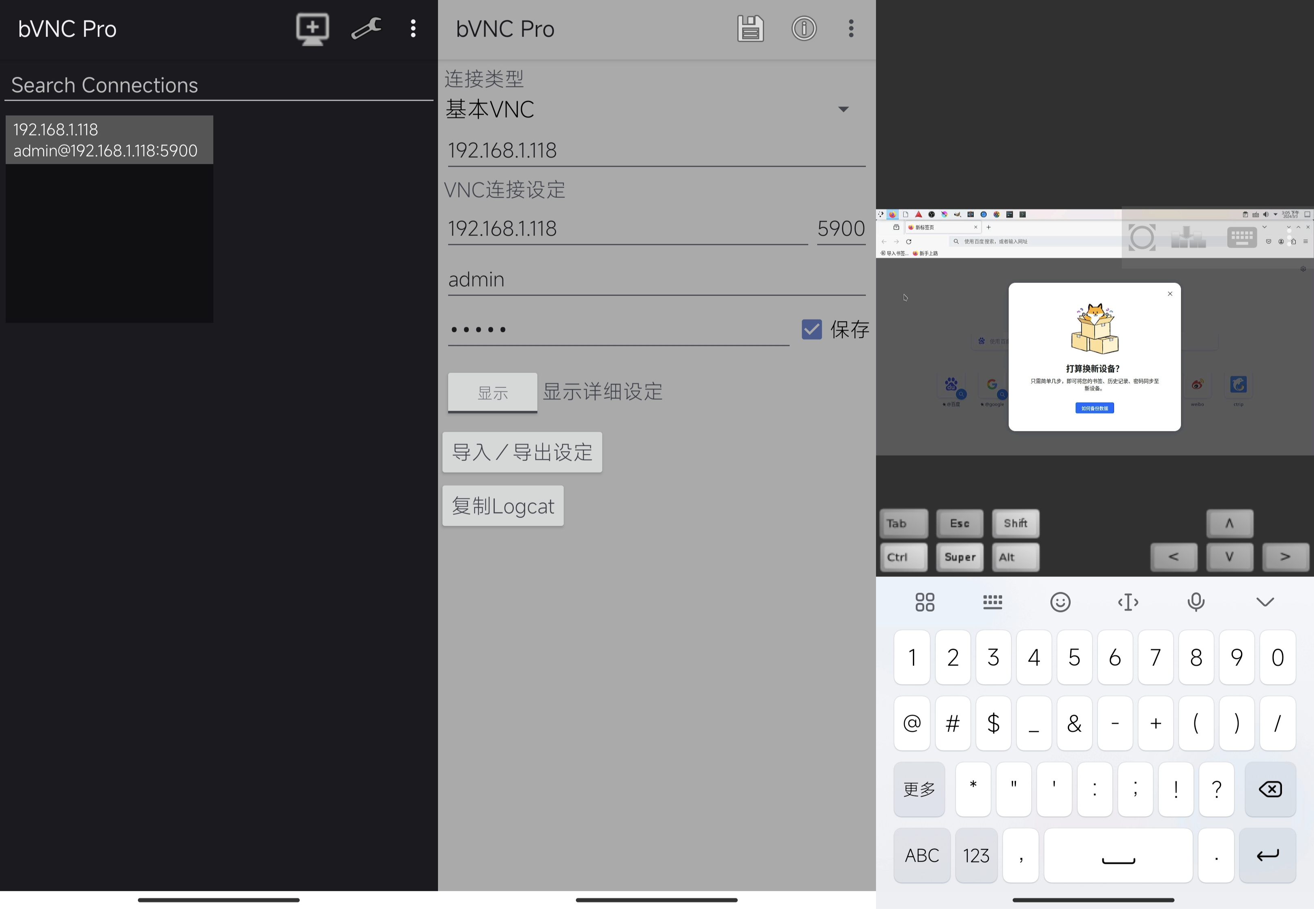
Task: Open the info circle icon
Action: click(803, 28)
